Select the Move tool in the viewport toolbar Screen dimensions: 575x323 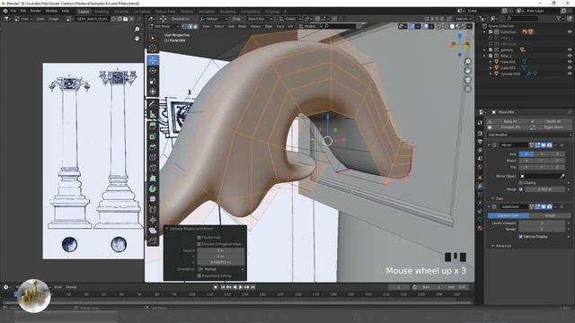(x=153, y=60)
